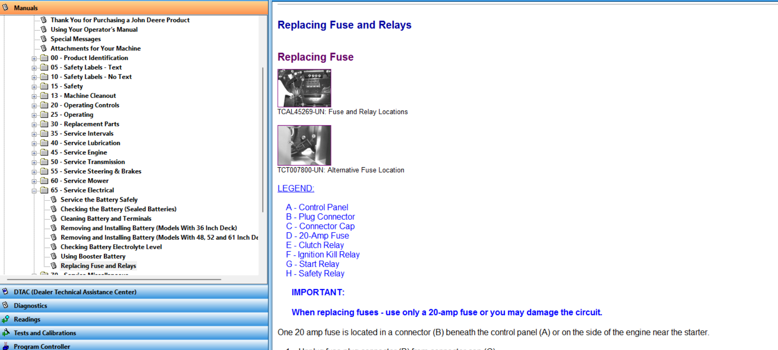Click document icon beside Replacing Fuse and Relays
Screen dimensions: 778x350
[54, 266]
